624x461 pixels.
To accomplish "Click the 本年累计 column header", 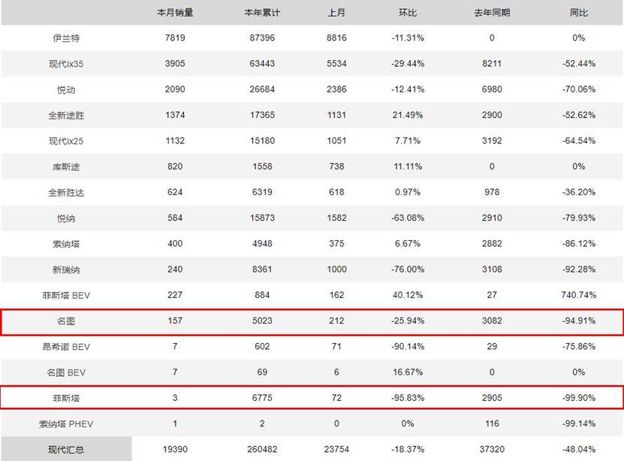I will pos(262,13).
